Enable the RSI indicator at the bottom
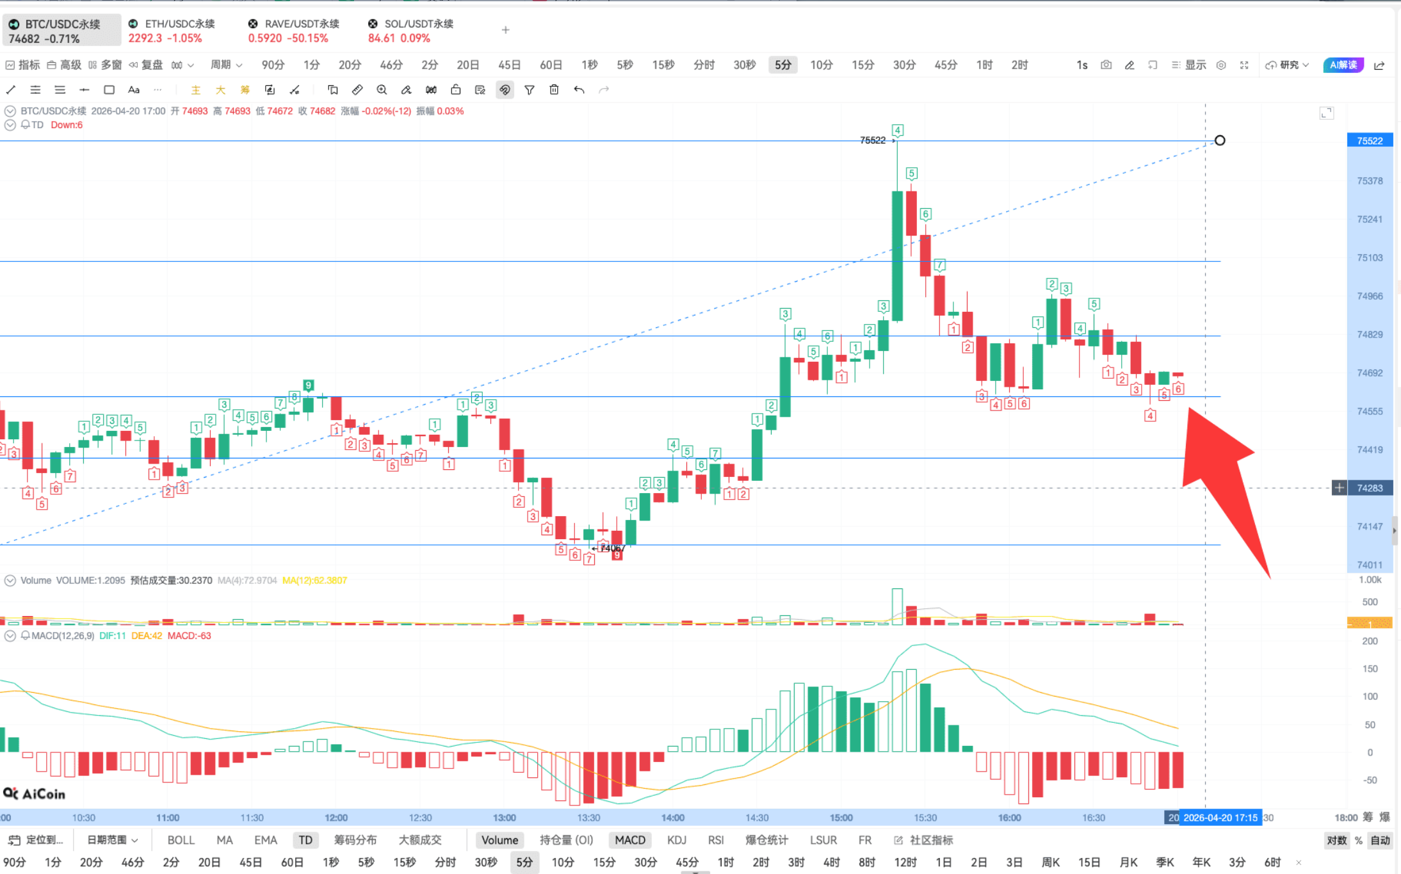The width and height of the screenshot is (1401, 874). [715, 839]
